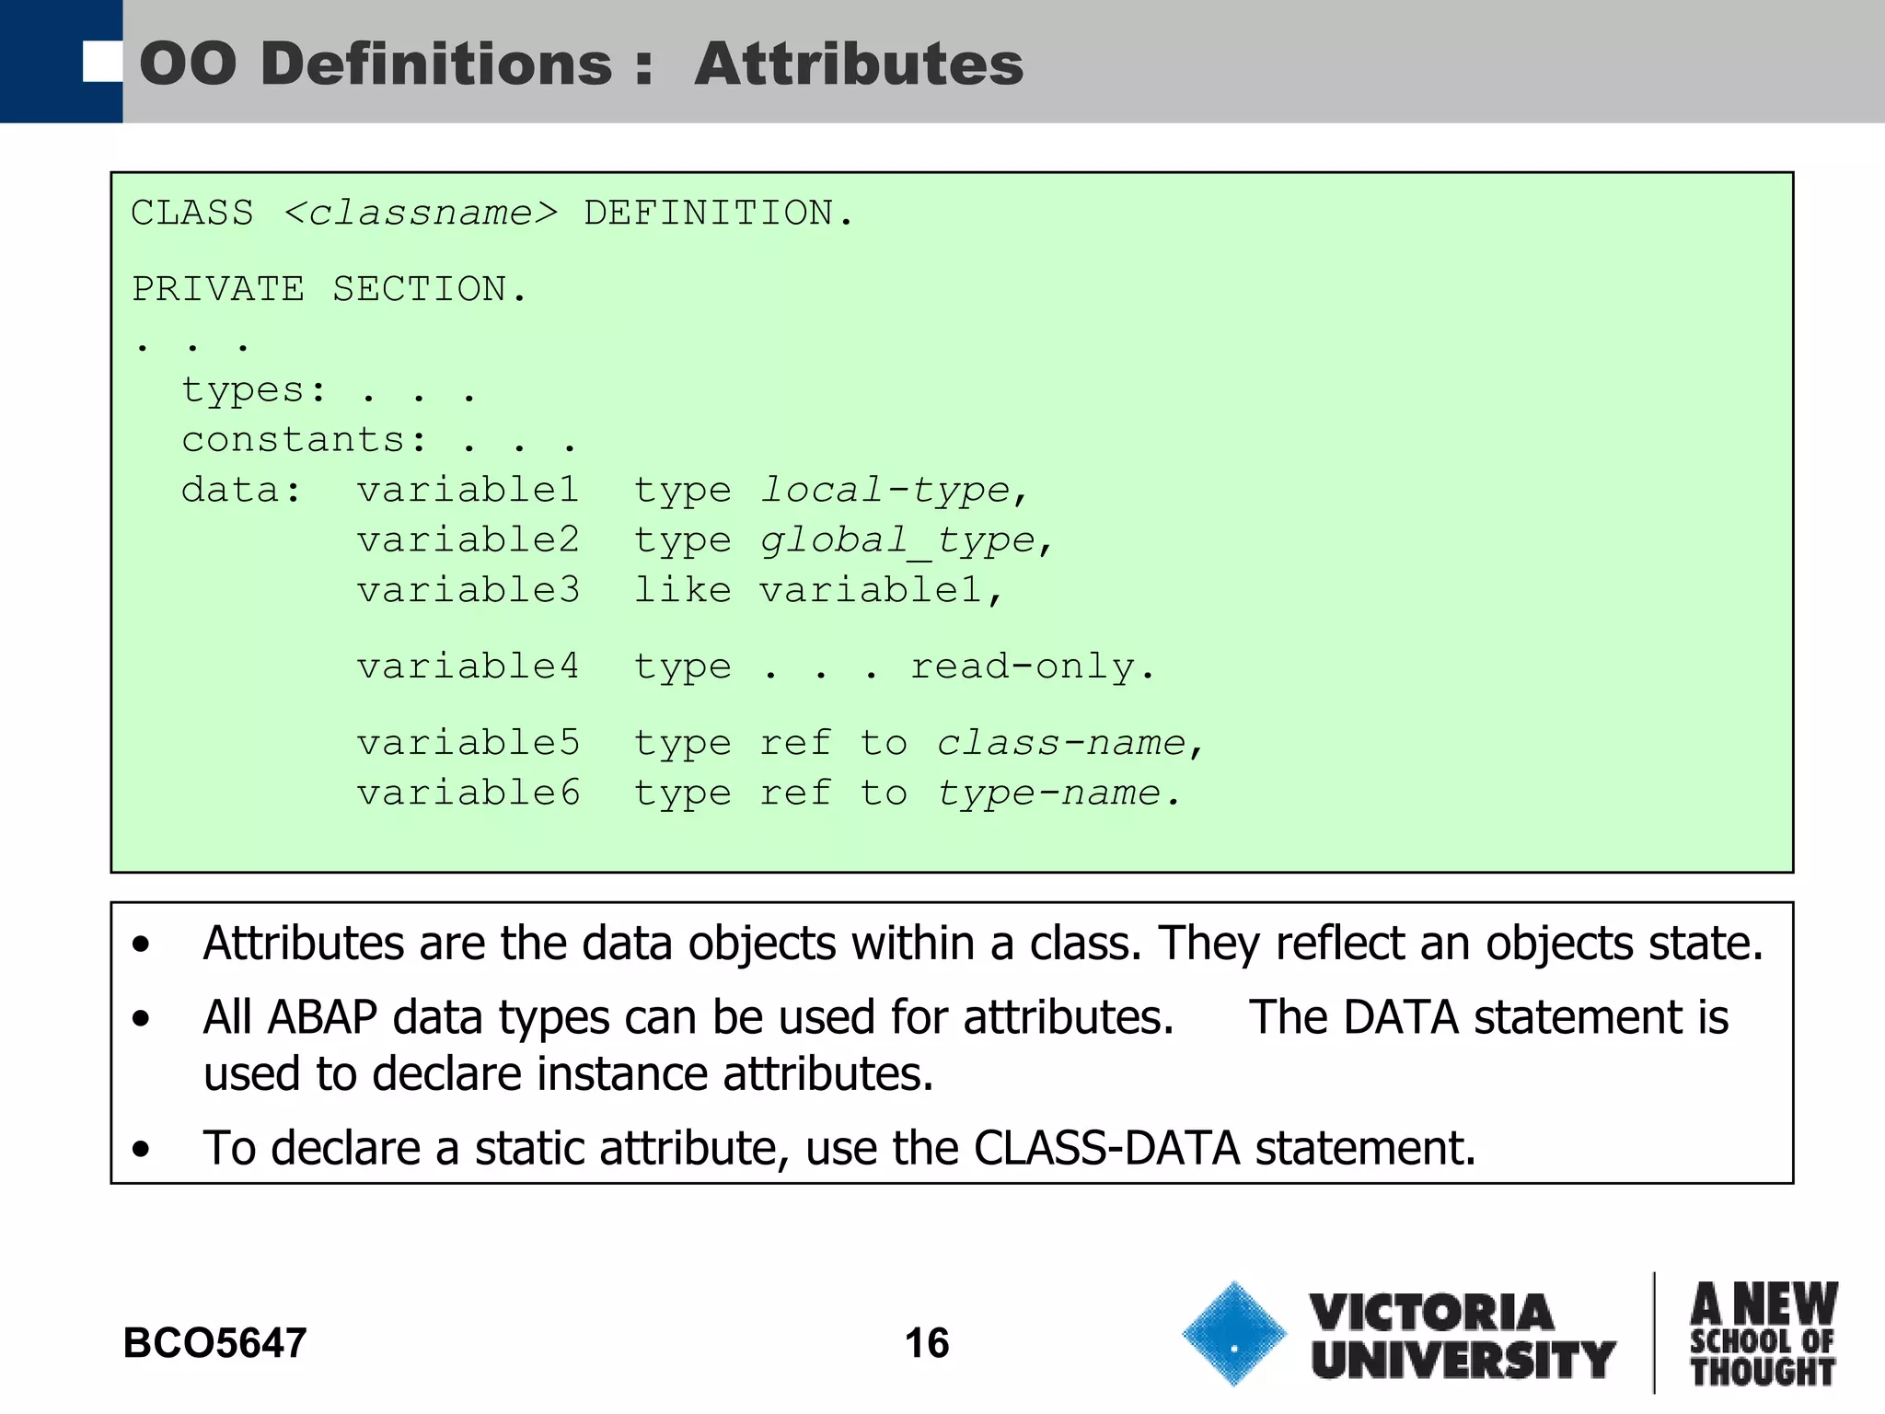This screenshot has height=1414, width=1885.
Task: Click the 'data:' keyword in the code
Action: [x=241, y=491]
